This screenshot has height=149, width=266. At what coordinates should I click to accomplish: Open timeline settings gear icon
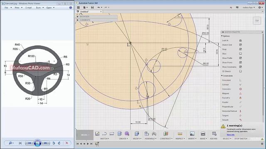(x=262, y=144)
